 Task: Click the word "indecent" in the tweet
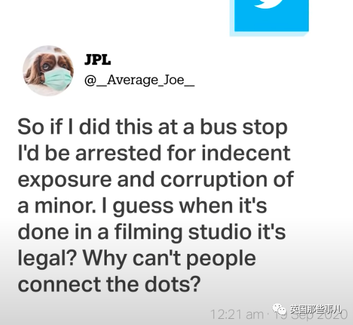click(x=246, y=153)
